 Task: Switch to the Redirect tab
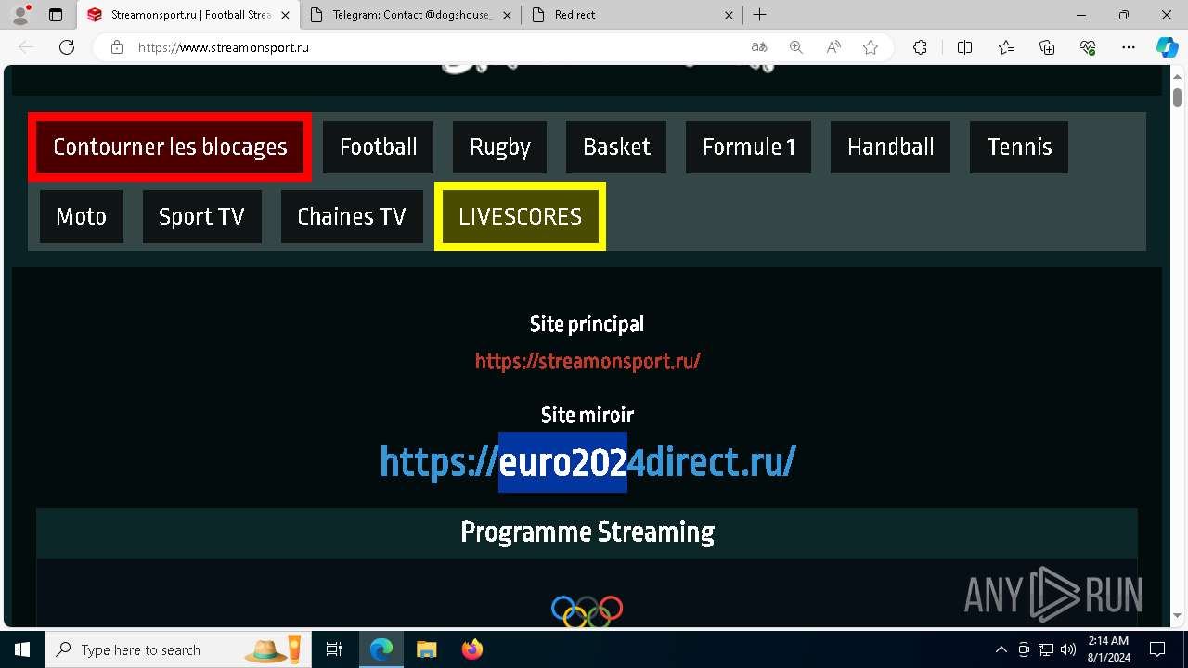point(633,15)
